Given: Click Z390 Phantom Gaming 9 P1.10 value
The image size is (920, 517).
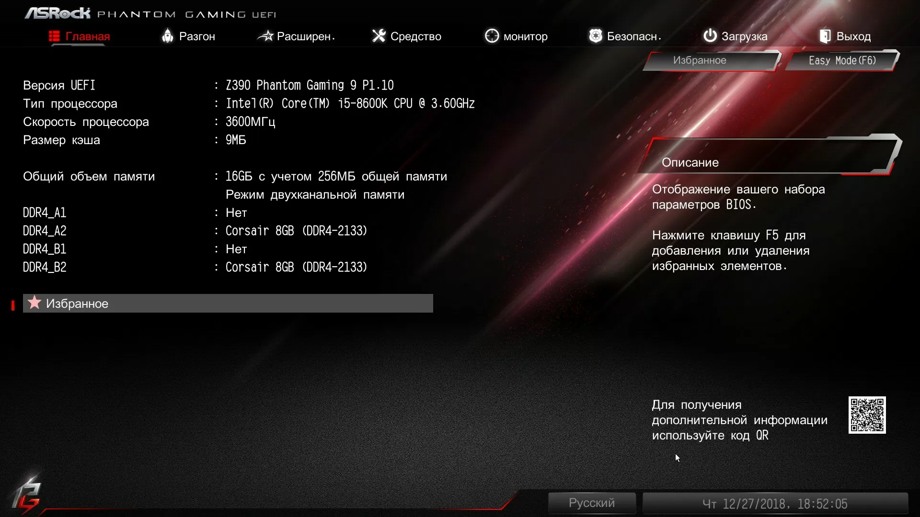Looking at the screenshot, I should click(x=310, y=85).
